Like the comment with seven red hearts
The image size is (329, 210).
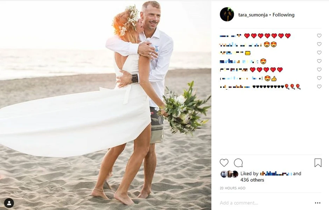click(x=319, y=36)
